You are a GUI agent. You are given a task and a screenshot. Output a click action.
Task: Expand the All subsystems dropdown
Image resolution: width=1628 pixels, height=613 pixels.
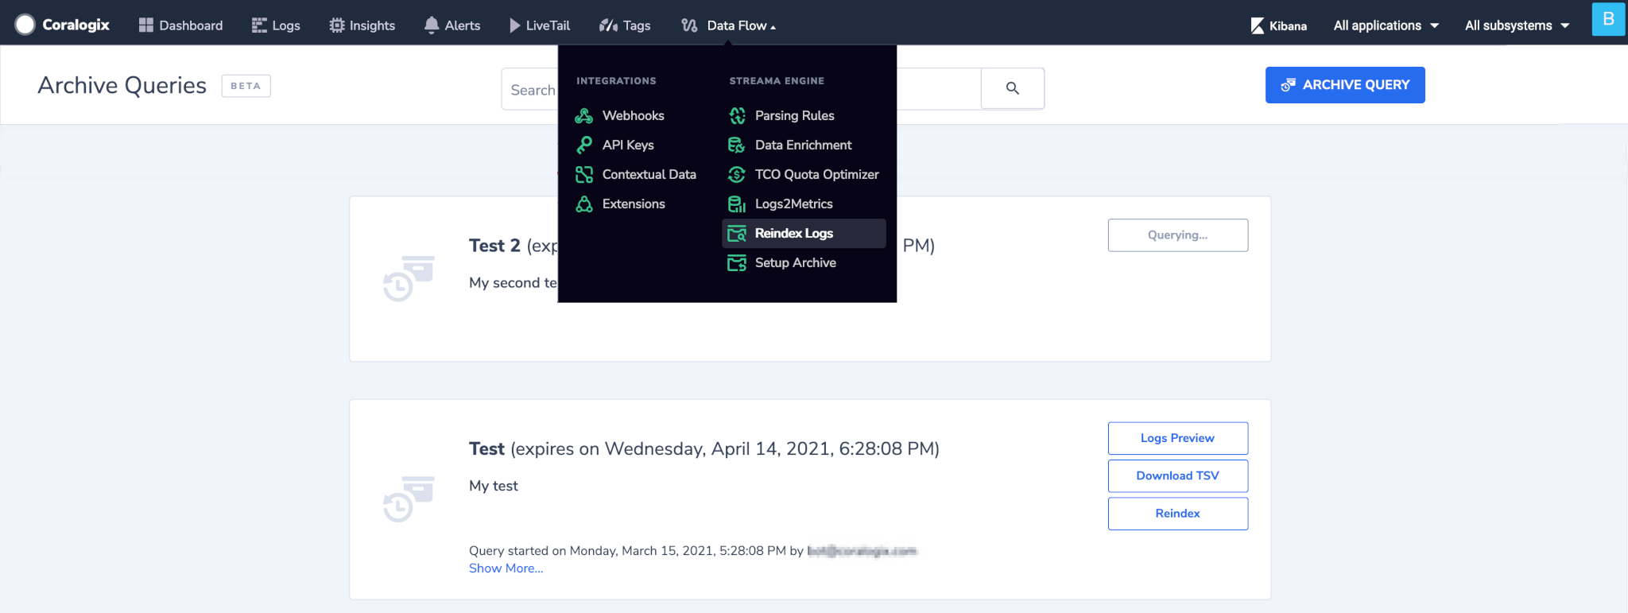pos(1517,25)
